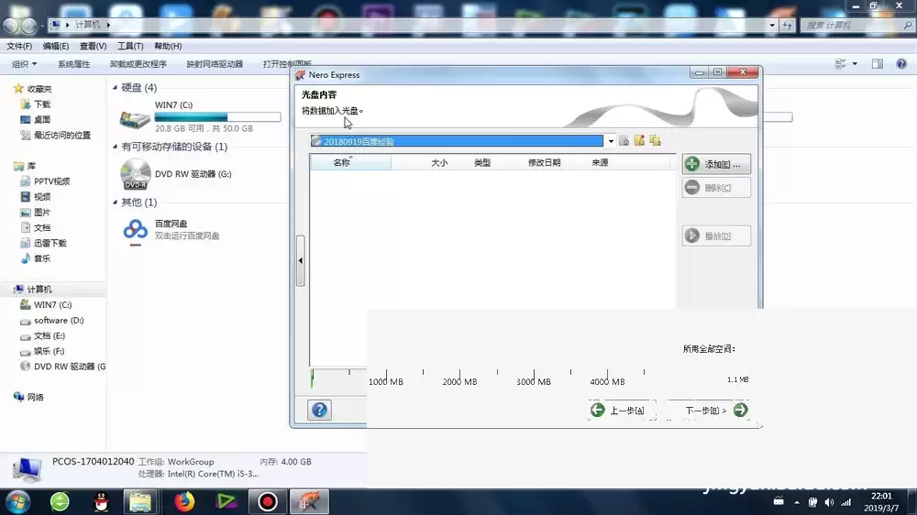Viewport: 917px width, 515px height.
Task: Open 收藏夹 in the navigation pane
Action: pos(39,89)
